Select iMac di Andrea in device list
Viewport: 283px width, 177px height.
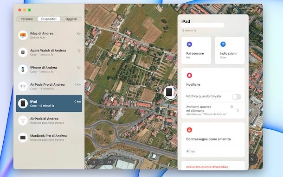[x=49, y=35]
